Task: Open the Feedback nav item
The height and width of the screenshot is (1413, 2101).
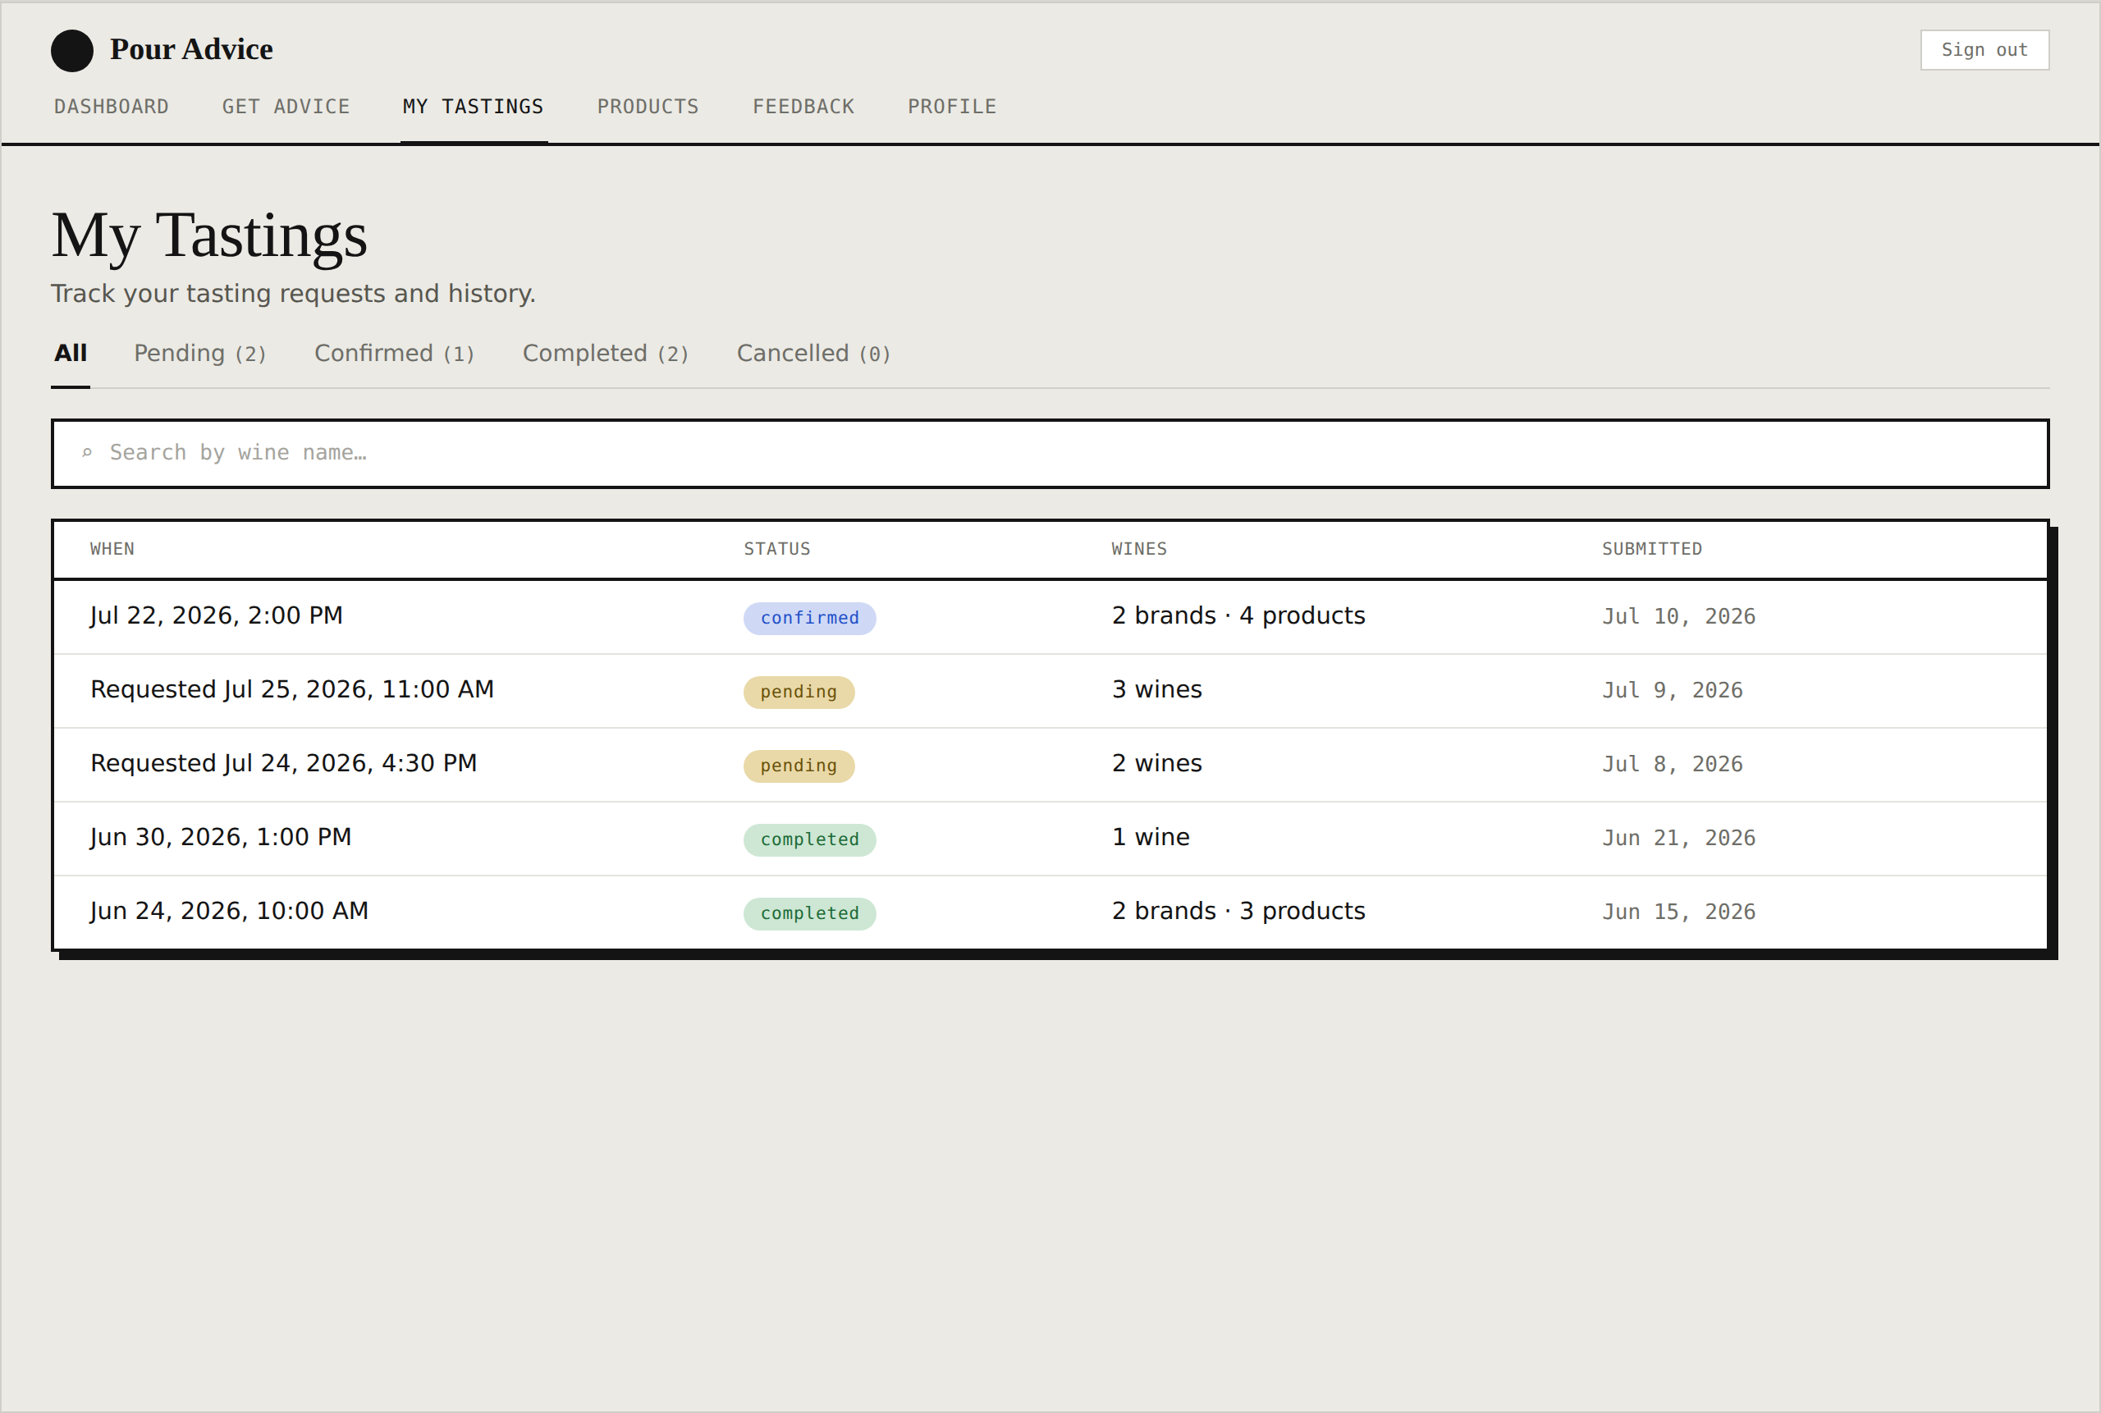Action: click(803, 107)
